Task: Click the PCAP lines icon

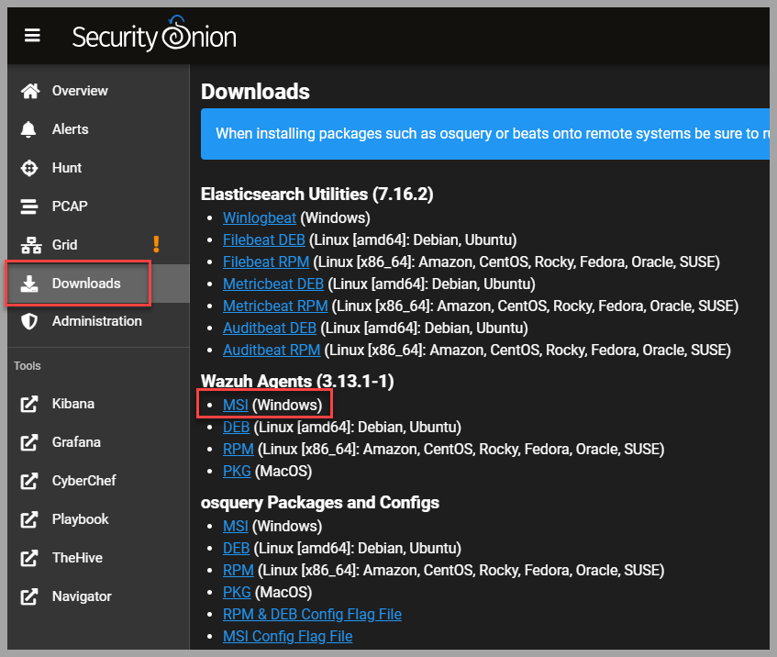Action: click(28, 206)
